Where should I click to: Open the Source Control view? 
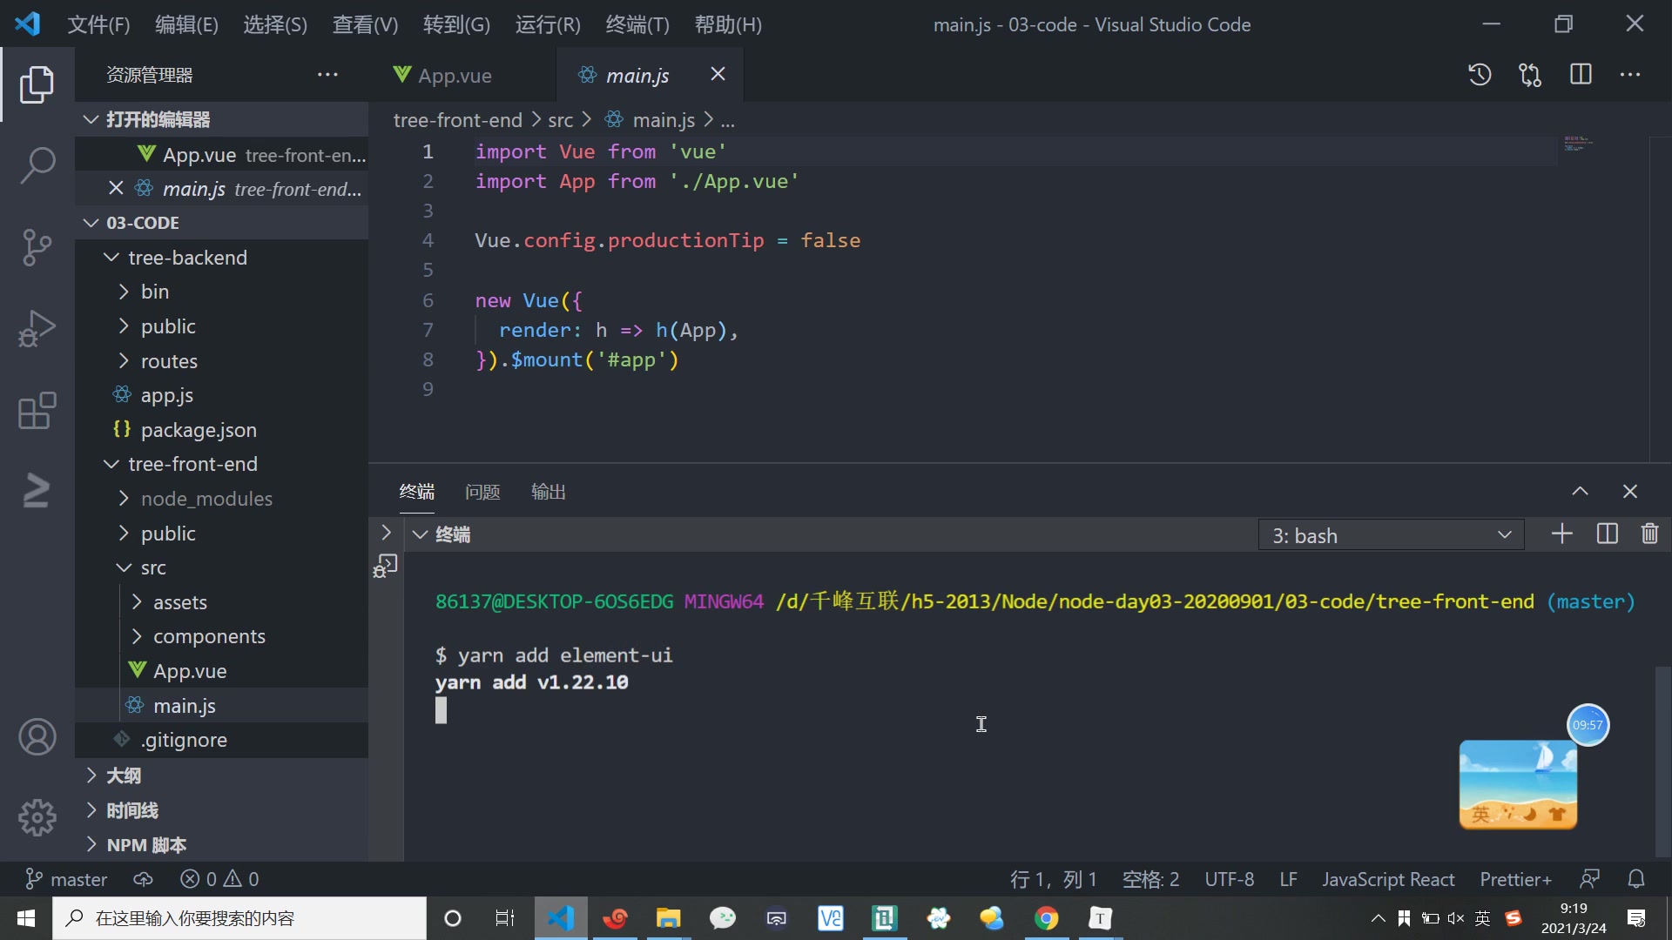(x=37, y=247)
